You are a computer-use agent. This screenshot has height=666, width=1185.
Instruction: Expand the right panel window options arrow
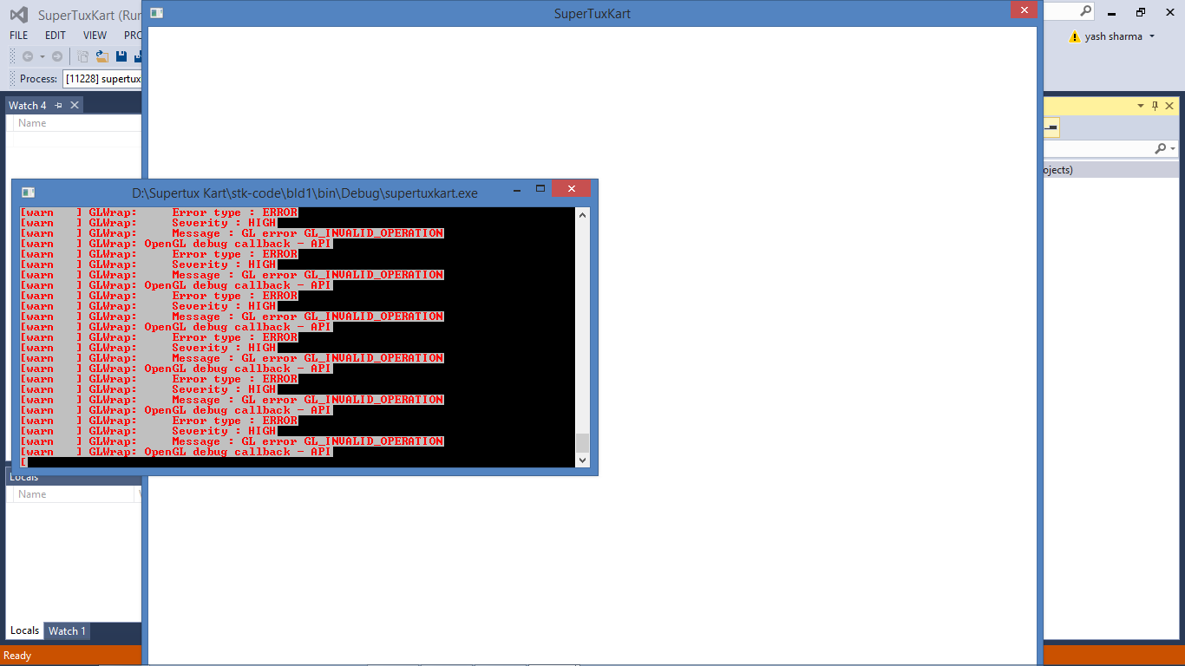pyautogui.click(x=1141, y=106)
